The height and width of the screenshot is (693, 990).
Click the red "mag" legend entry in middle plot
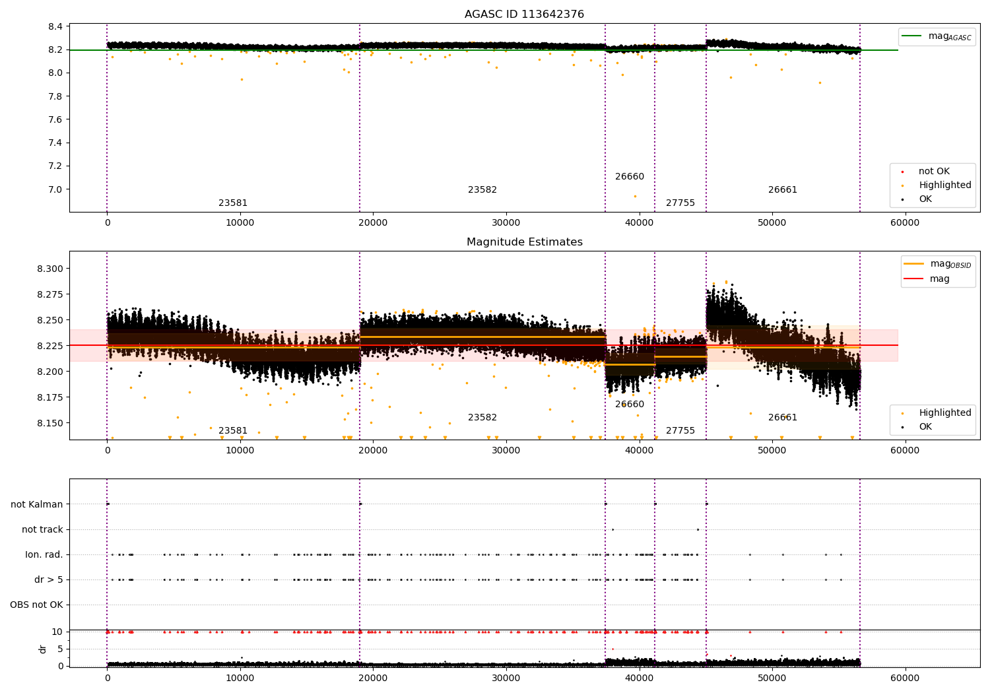click(x=927, y=279)
